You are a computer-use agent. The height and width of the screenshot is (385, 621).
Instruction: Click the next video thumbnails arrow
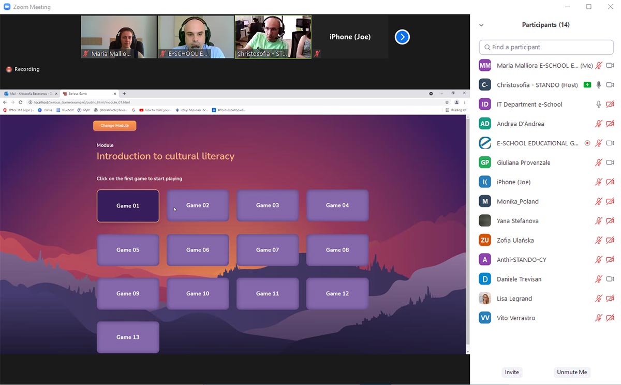point(402,37)
